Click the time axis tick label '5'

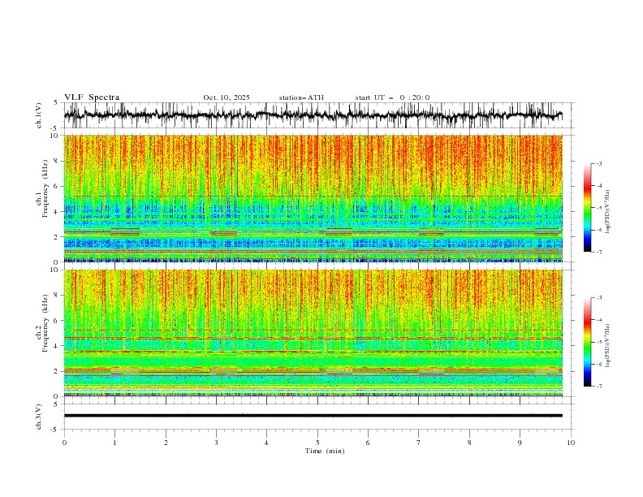point(317,443)
